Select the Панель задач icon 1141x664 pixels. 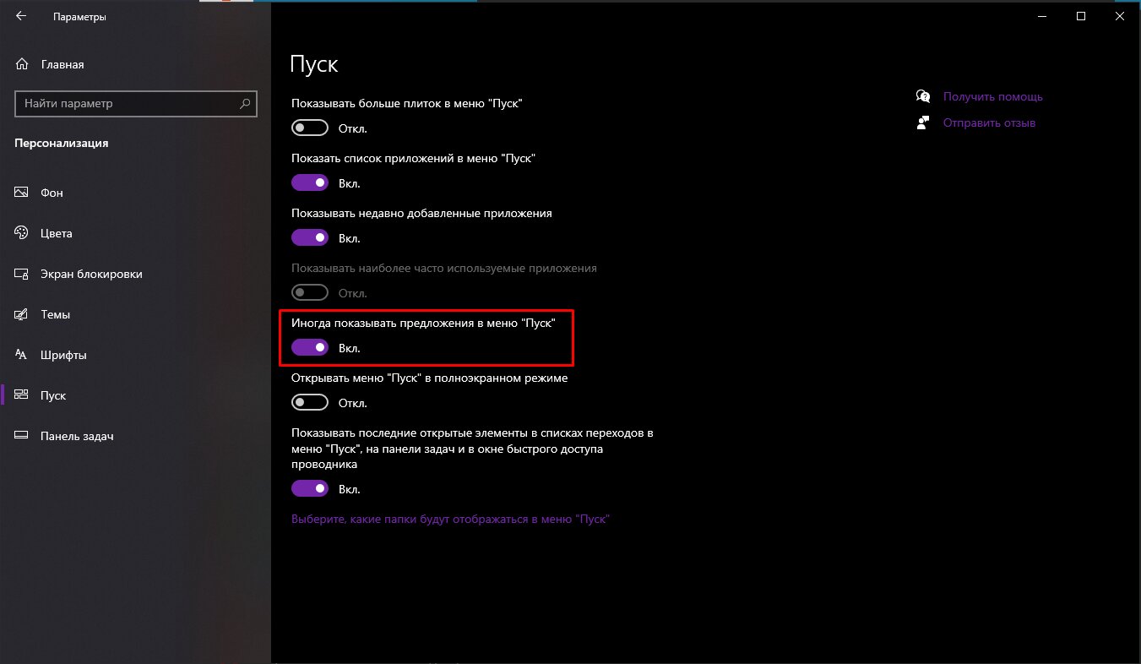click(x=22, y=436)
